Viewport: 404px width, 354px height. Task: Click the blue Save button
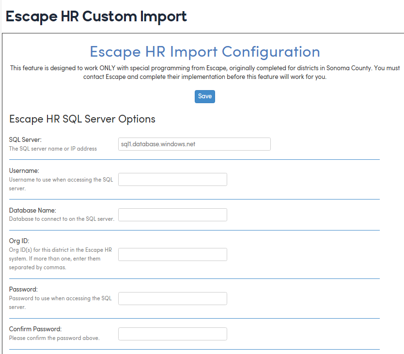pos(204,96)
